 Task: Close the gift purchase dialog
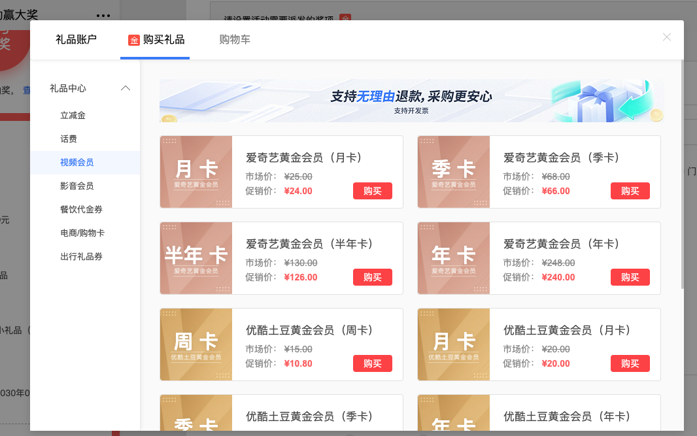coord(666,37)
